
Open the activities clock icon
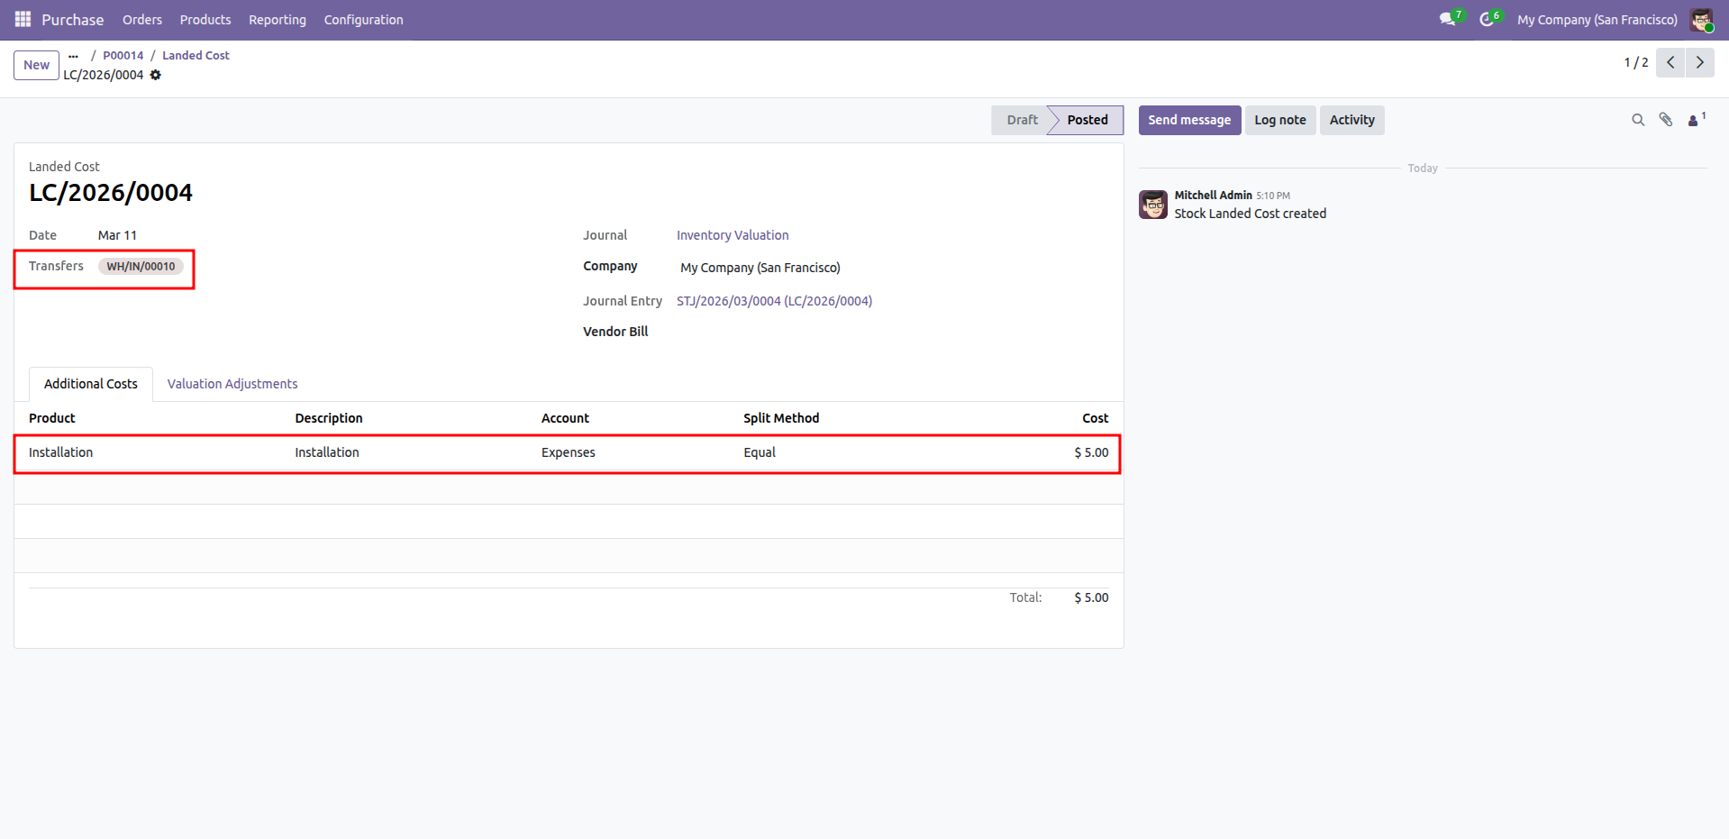tap(1486, 19)
